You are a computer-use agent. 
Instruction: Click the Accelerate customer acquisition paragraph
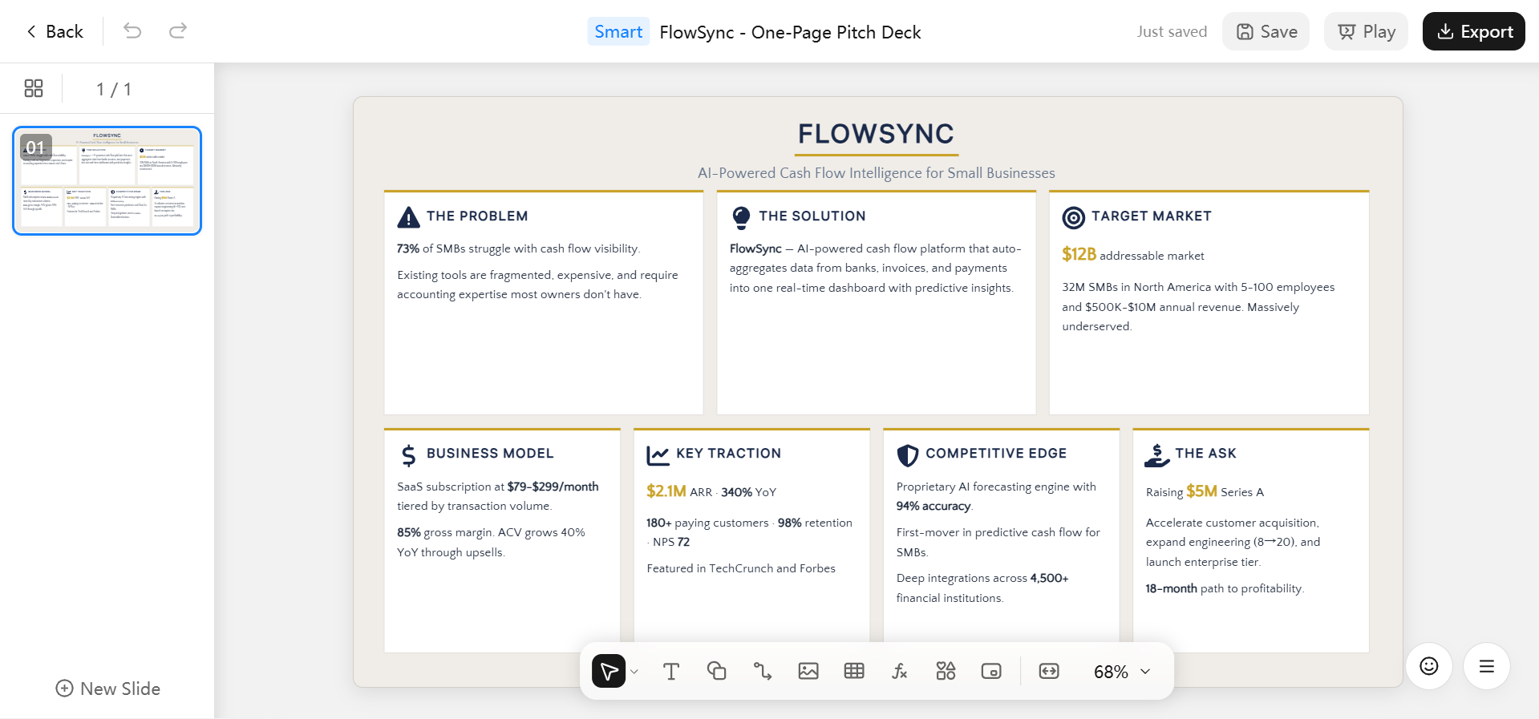(1233, 543)
